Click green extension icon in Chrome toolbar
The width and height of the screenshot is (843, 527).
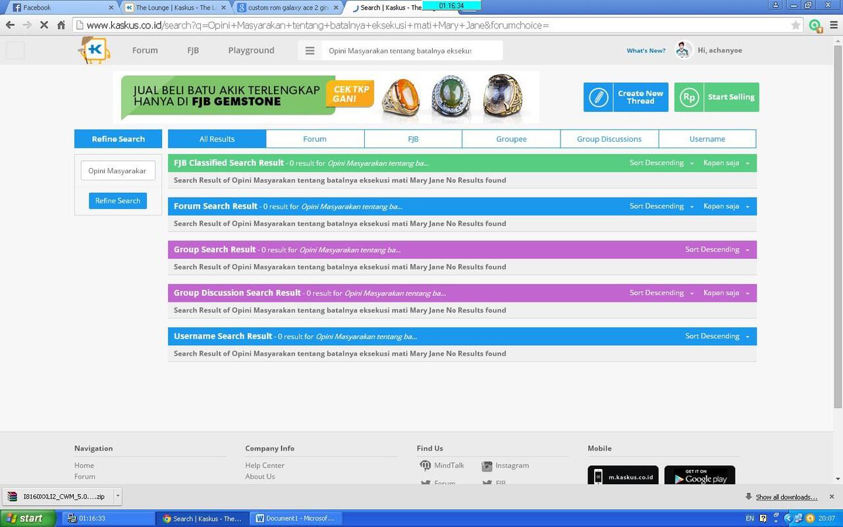(x=815, y=26)
